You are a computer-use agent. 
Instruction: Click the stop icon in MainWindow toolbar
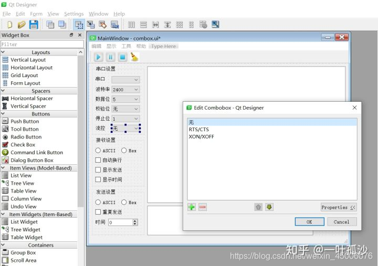tap(122, 57)
